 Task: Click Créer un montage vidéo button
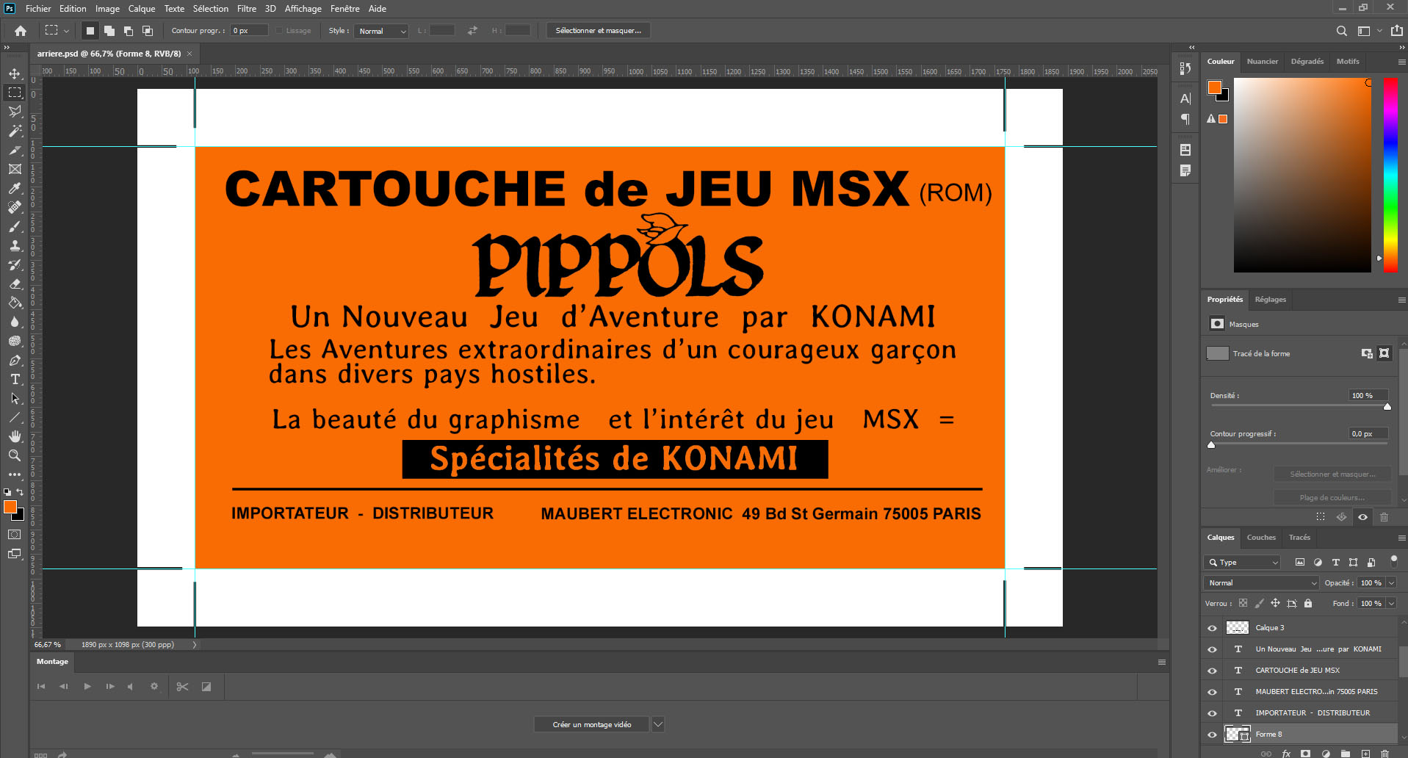592,724
